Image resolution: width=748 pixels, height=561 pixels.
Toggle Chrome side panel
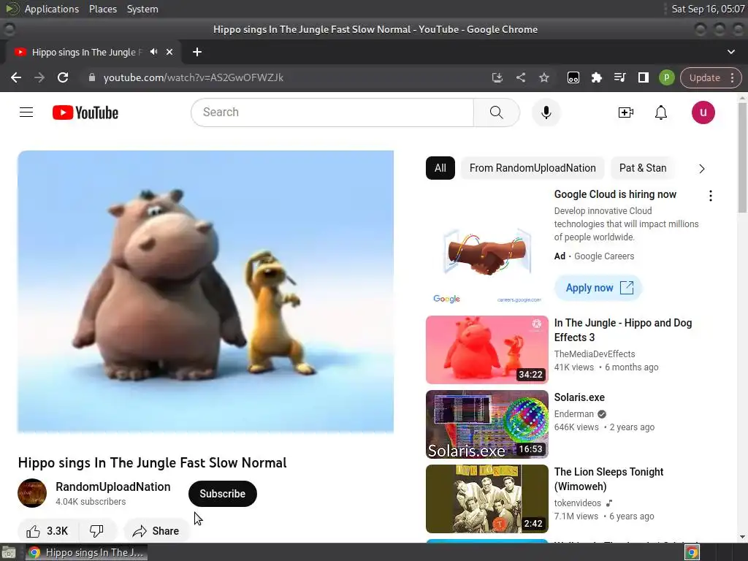pos(643,77)
